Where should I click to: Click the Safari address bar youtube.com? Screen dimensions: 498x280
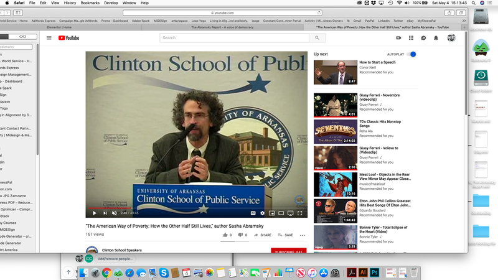(x=222, y=12)
